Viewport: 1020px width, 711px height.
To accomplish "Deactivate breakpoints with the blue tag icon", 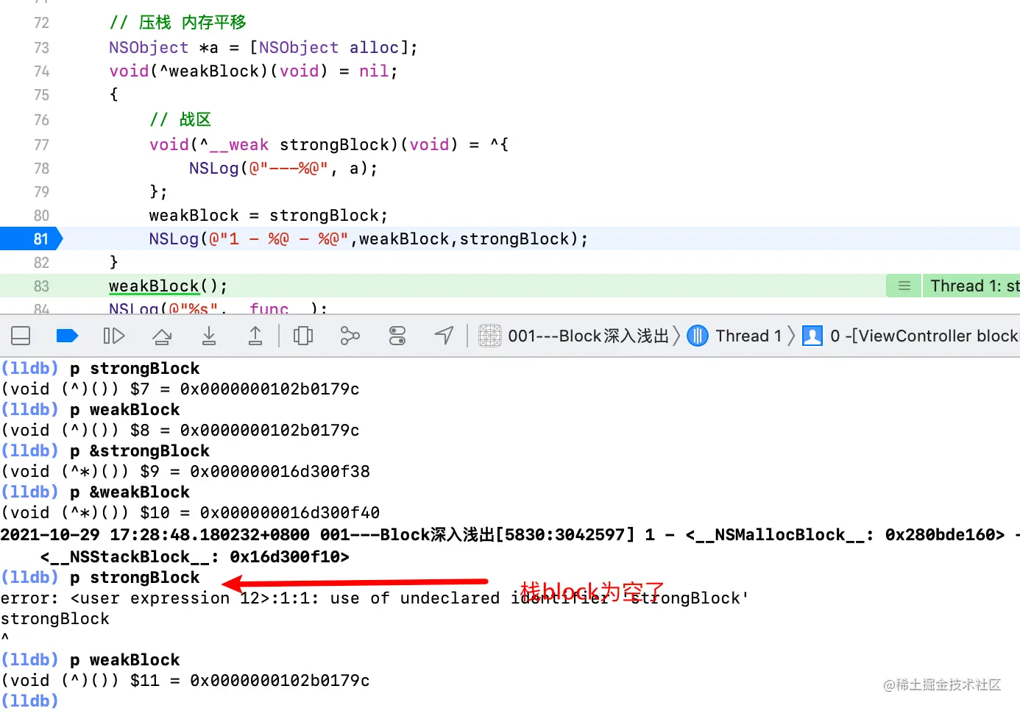I will click(x=67, y=336).
